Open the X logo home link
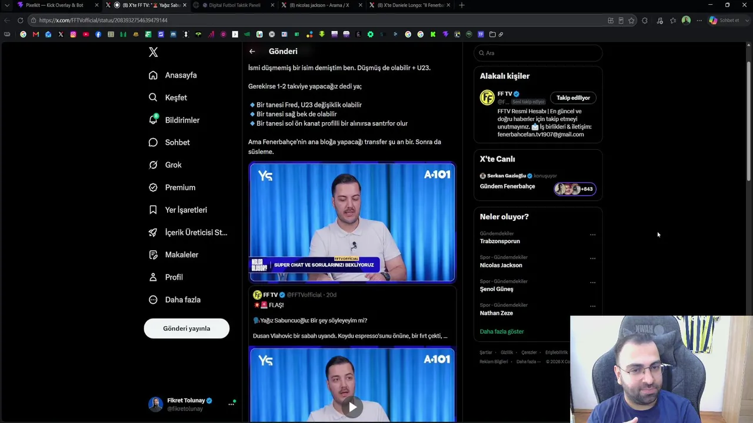This screenshot has height=423, width=753. pos(154,52)
